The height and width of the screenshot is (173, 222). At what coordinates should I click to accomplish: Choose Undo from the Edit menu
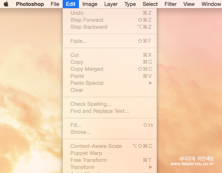(x=110, y=13)
